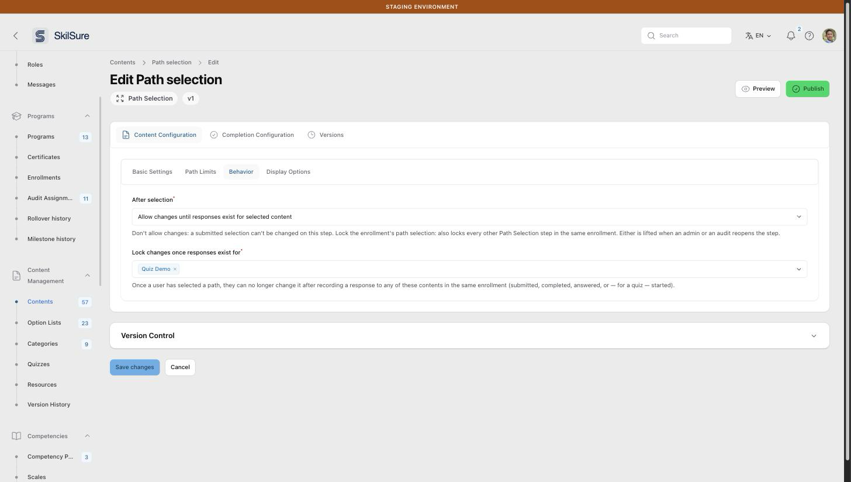851x482 pixels.
Task: Open the Basic Settings sub-tab
Action: point(152,172)
